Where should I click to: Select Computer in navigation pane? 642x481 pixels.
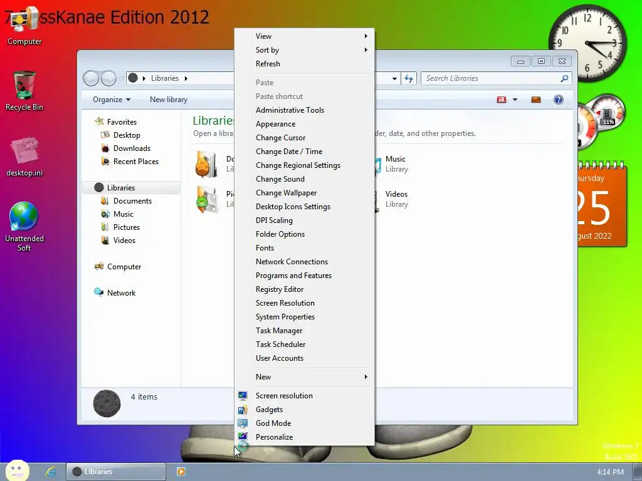tap(124, 267)
